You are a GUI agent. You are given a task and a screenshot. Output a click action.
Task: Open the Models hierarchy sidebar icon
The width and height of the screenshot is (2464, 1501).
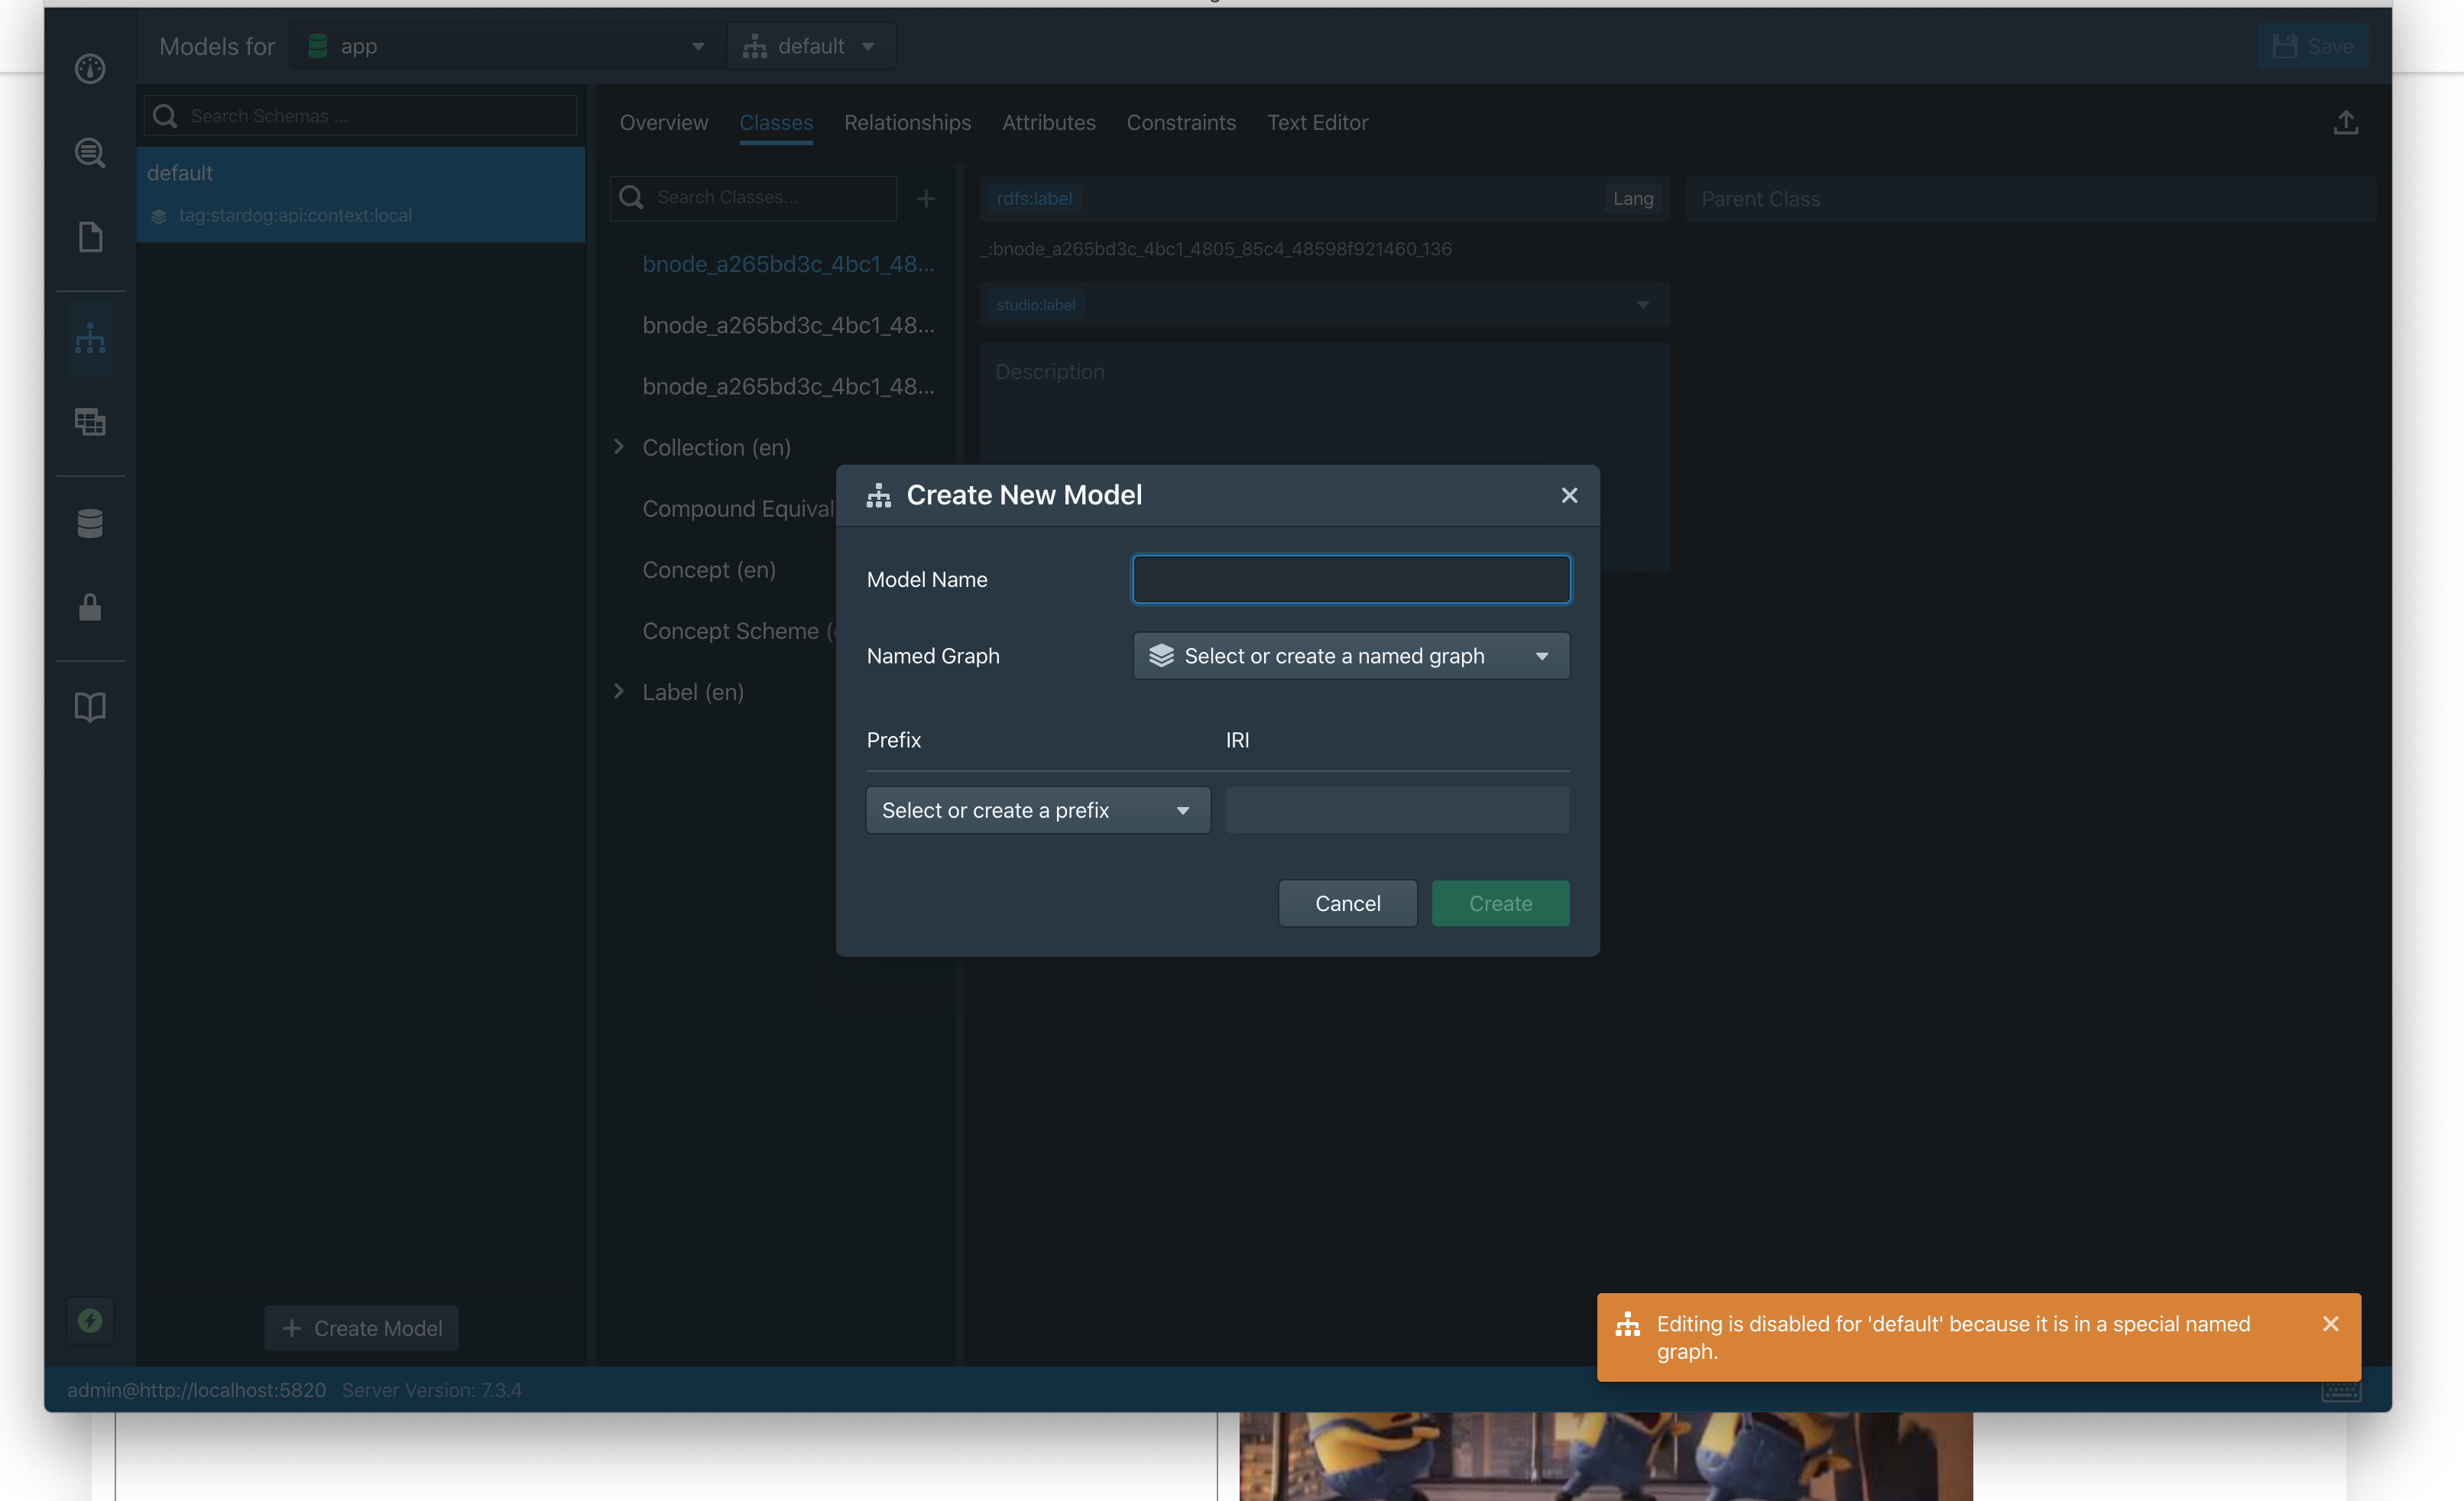pyautogui.click(x=90, y=339)
